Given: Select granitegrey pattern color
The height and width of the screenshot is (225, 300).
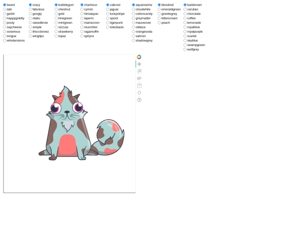Looking at the screenshot, I should [159, 14].
